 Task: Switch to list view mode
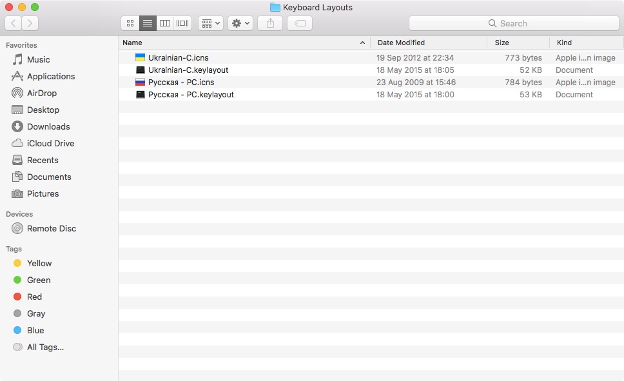tap(148, 23)
